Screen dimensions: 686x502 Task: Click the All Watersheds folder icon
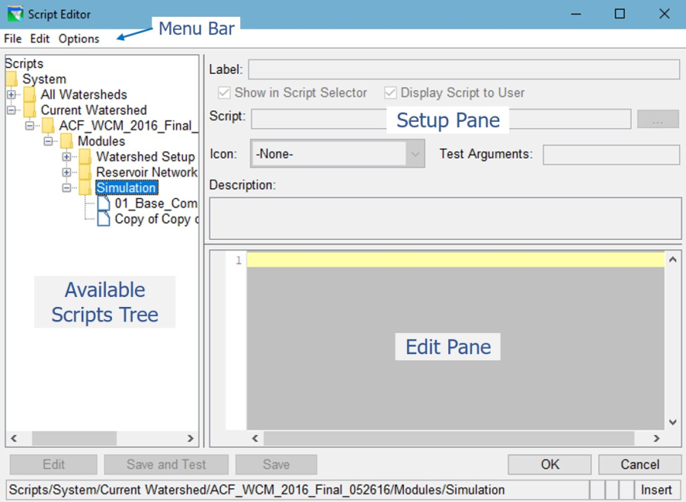pyautogui.click(x=30, y=94)
